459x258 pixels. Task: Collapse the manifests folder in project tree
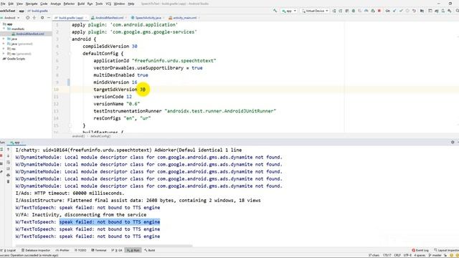tap(4, 29)
